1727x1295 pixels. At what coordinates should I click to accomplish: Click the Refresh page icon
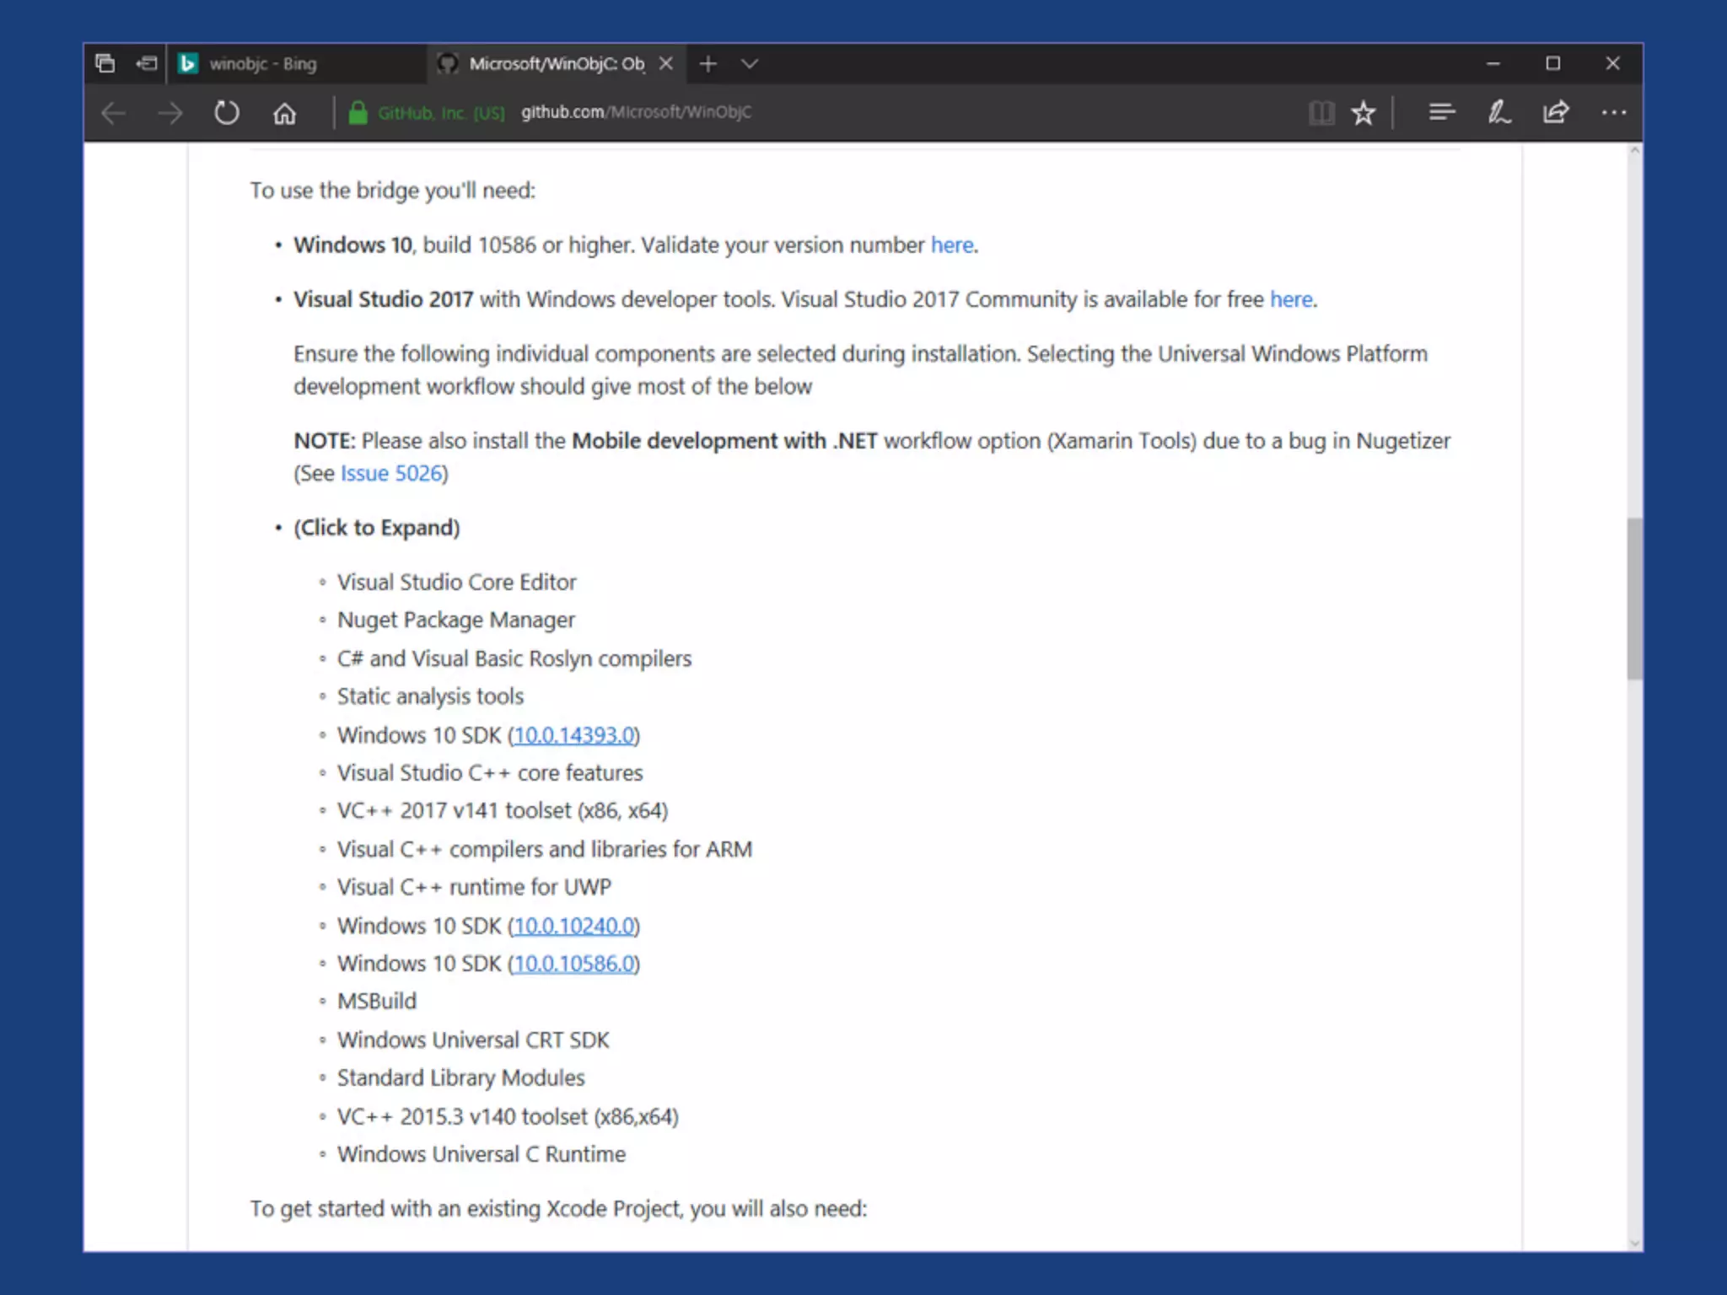[x=226, y=113]
